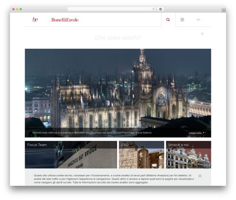The image size is (236, 200).
Task: Switch language to EN
Action: coord(198,20)
